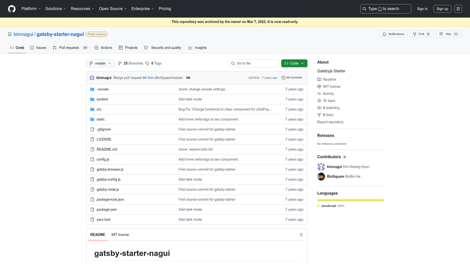
Task: Open the 6 forks link in About
Action: [325, 115]
